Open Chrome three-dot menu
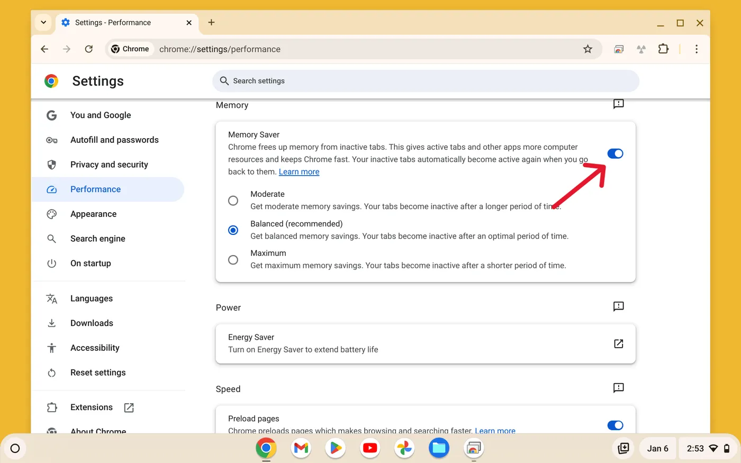The height and width of the screenshot is (463, 741). coord(697,49)
